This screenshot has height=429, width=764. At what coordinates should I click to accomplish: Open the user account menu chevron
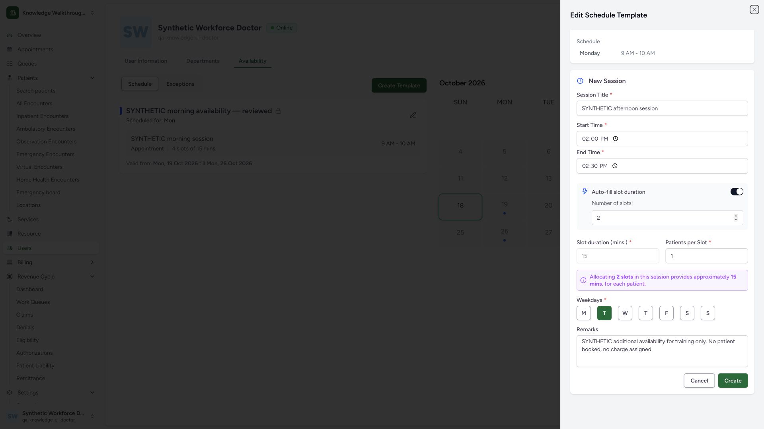pyautogui.click(x=92, y=416)
